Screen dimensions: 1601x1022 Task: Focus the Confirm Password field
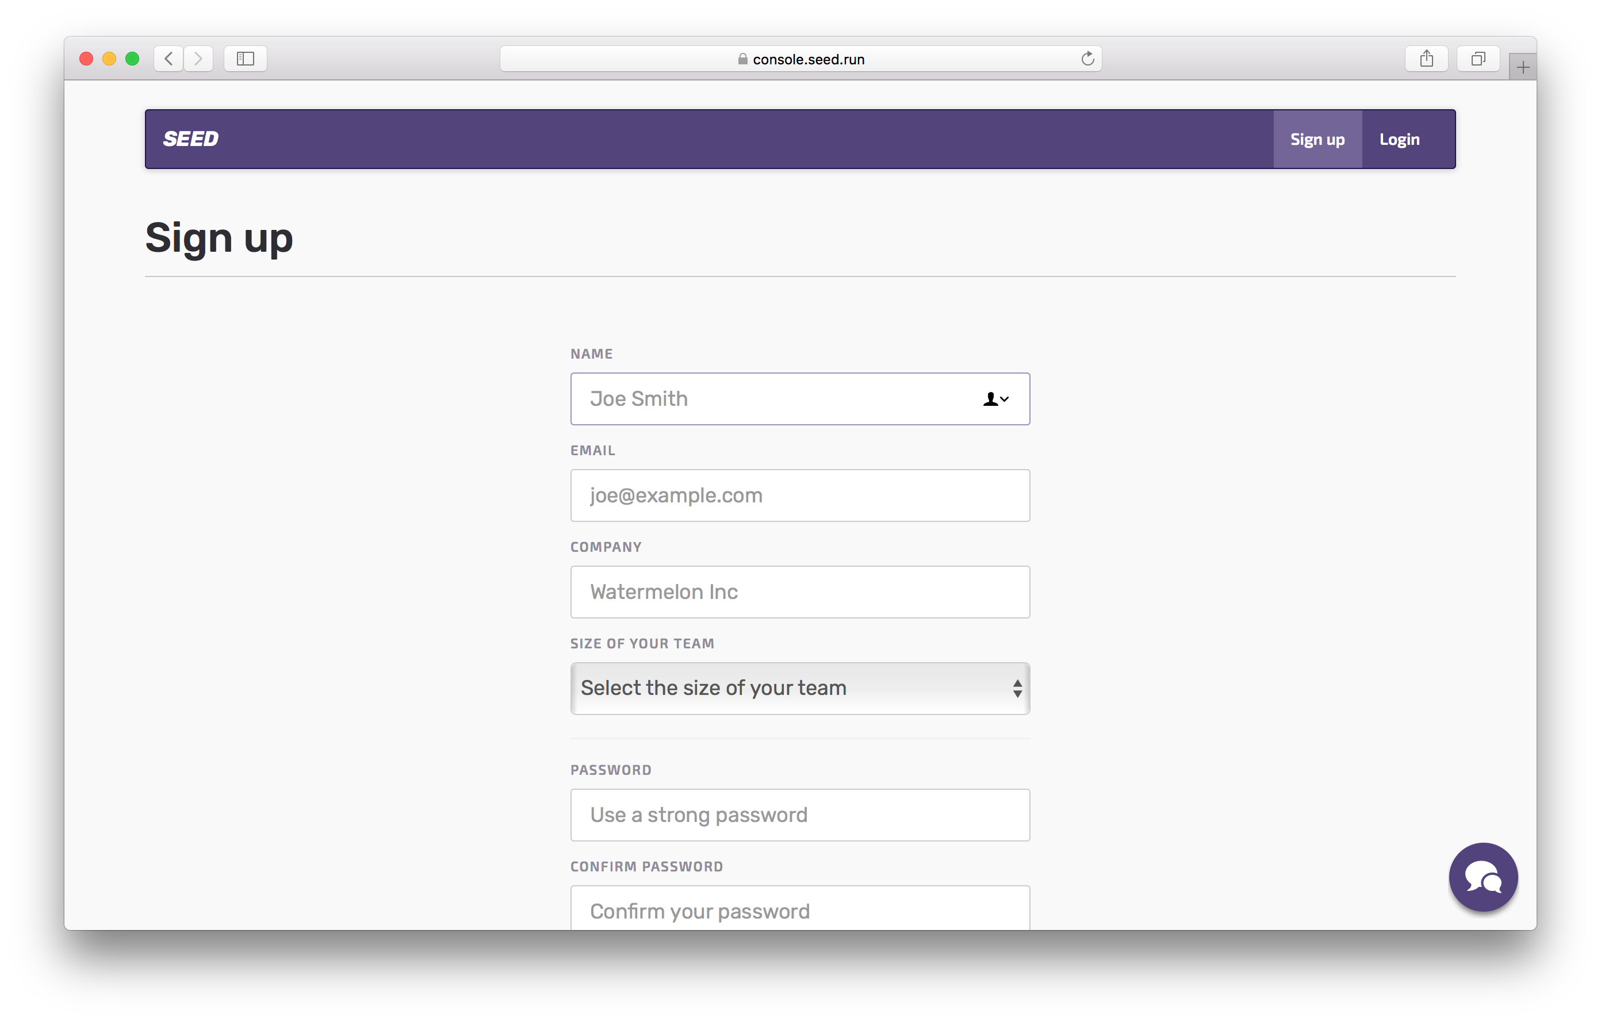[x=800, y=910]
